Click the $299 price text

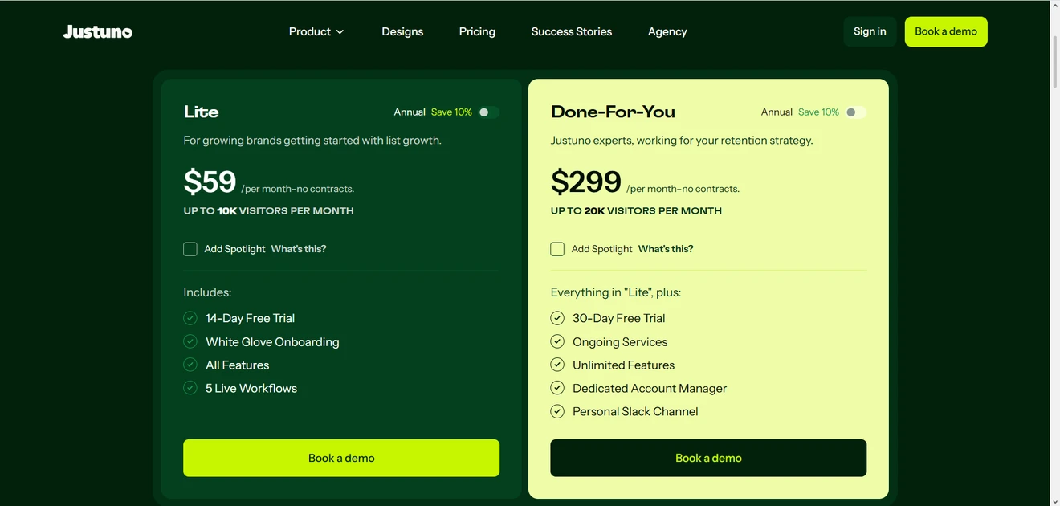pyautogui.click(x=586, y=182)
